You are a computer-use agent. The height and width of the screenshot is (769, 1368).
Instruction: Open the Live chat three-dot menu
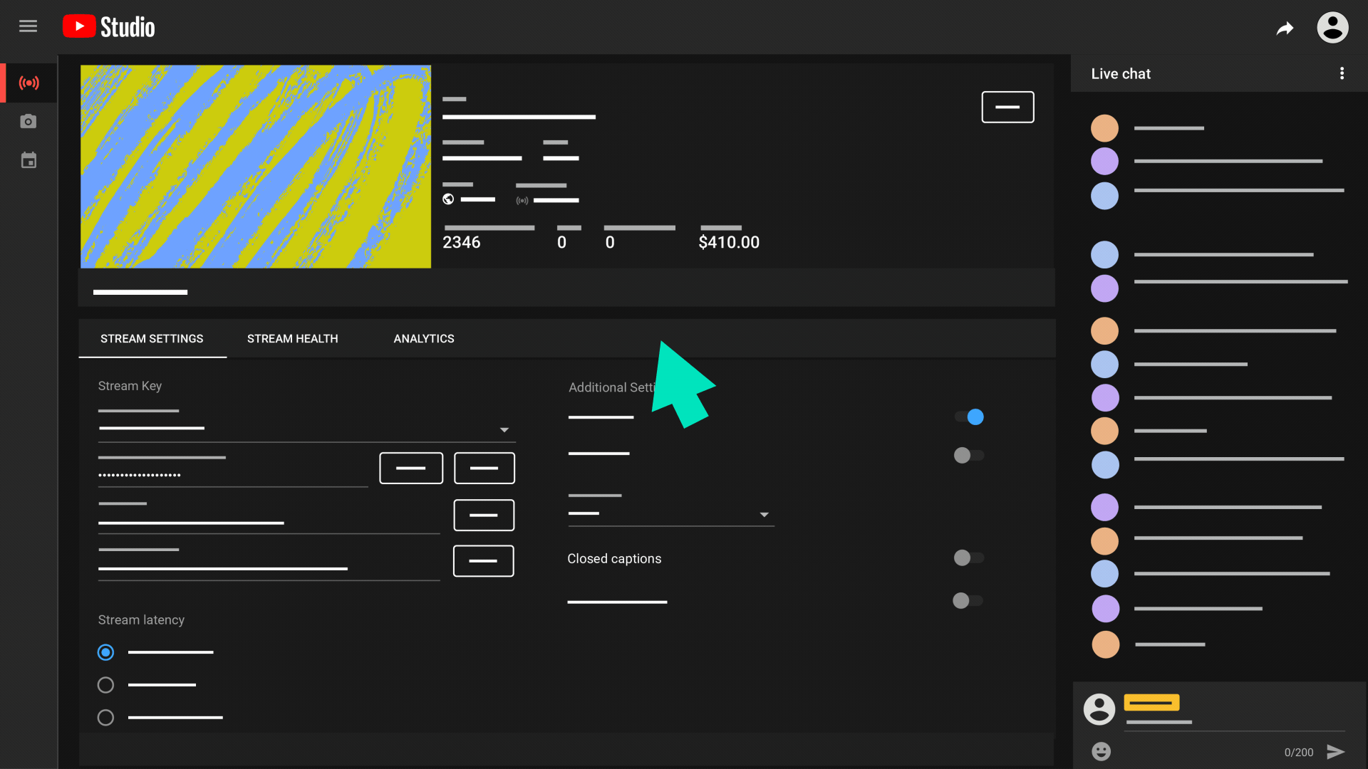pyautogui.click(x=1342, y=73)
